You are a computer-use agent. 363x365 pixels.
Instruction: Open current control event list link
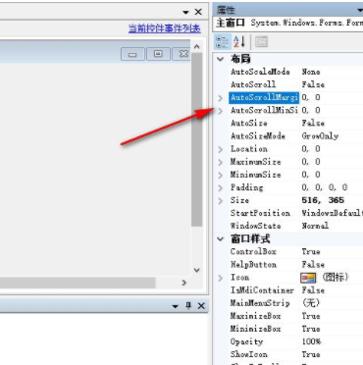[164, 28]
